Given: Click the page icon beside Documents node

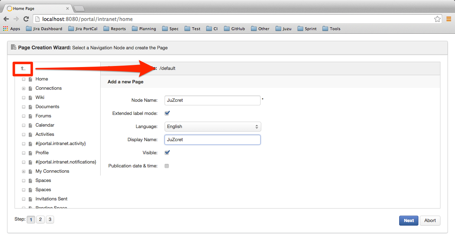Looking at the screenshot, I should [x=31, y=107].
